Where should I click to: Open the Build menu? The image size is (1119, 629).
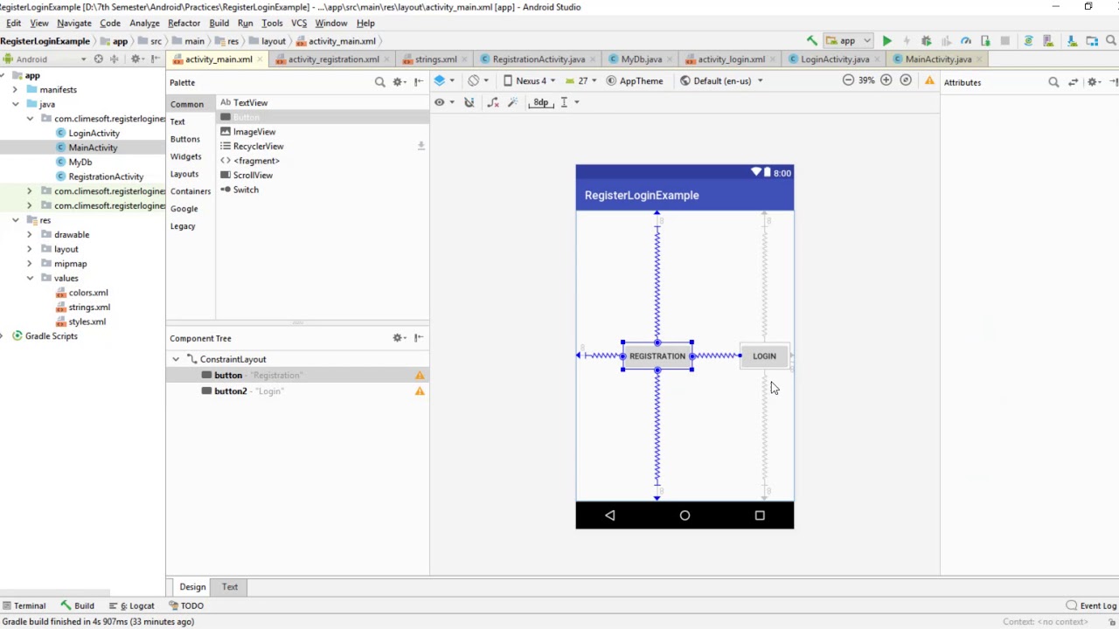(219, 23)
